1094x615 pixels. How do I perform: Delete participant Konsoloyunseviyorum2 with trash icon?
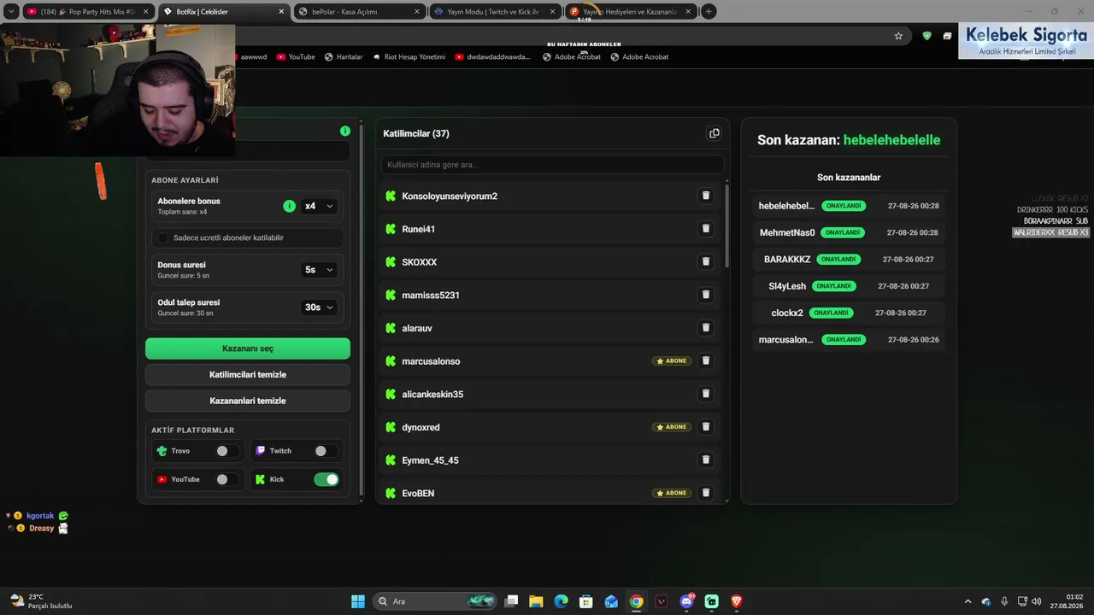pos(706,196)
